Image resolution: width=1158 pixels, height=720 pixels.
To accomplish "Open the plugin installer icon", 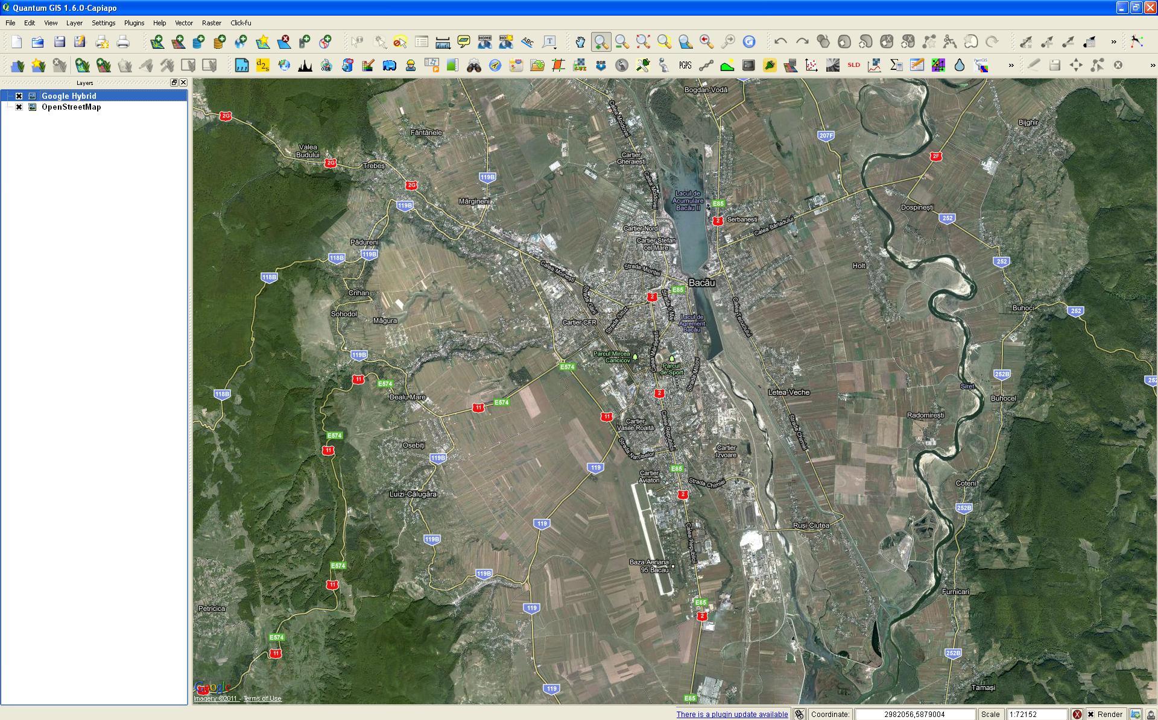I will click(769, 65).
